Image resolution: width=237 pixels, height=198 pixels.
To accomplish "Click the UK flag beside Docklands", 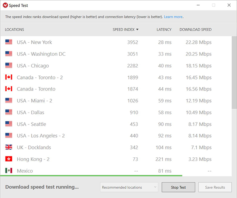I will coord(9,147).
